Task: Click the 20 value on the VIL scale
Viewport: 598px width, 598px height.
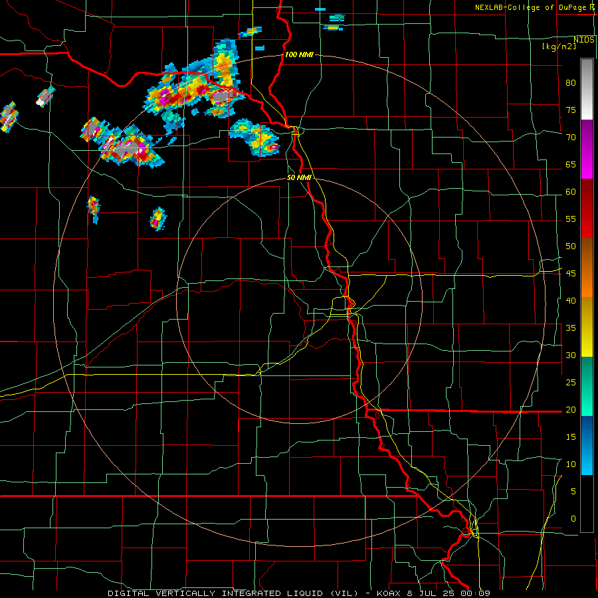Action: click(x=571, y=409)
